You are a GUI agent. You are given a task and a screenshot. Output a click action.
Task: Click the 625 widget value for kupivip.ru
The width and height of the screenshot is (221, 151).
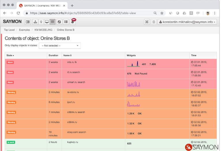[x=129, y=144]
